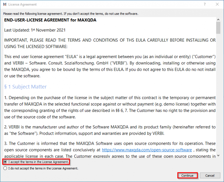Click the 'USING THE LICENSED SOFTWARE:' text
Image resolution: width=224 pixels, height=182 pixels.
pyautogui.click(x=36, y=46)
